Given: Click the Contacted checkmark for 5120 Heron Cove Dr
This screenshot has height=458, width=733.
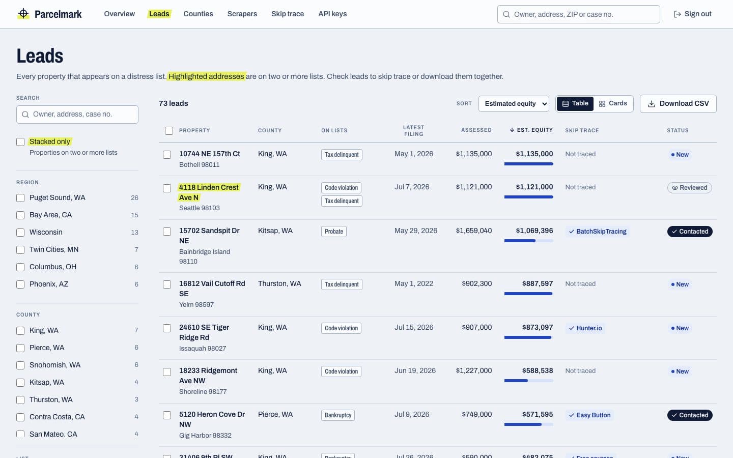Looking at the screenshot, I should pos(674,415).
